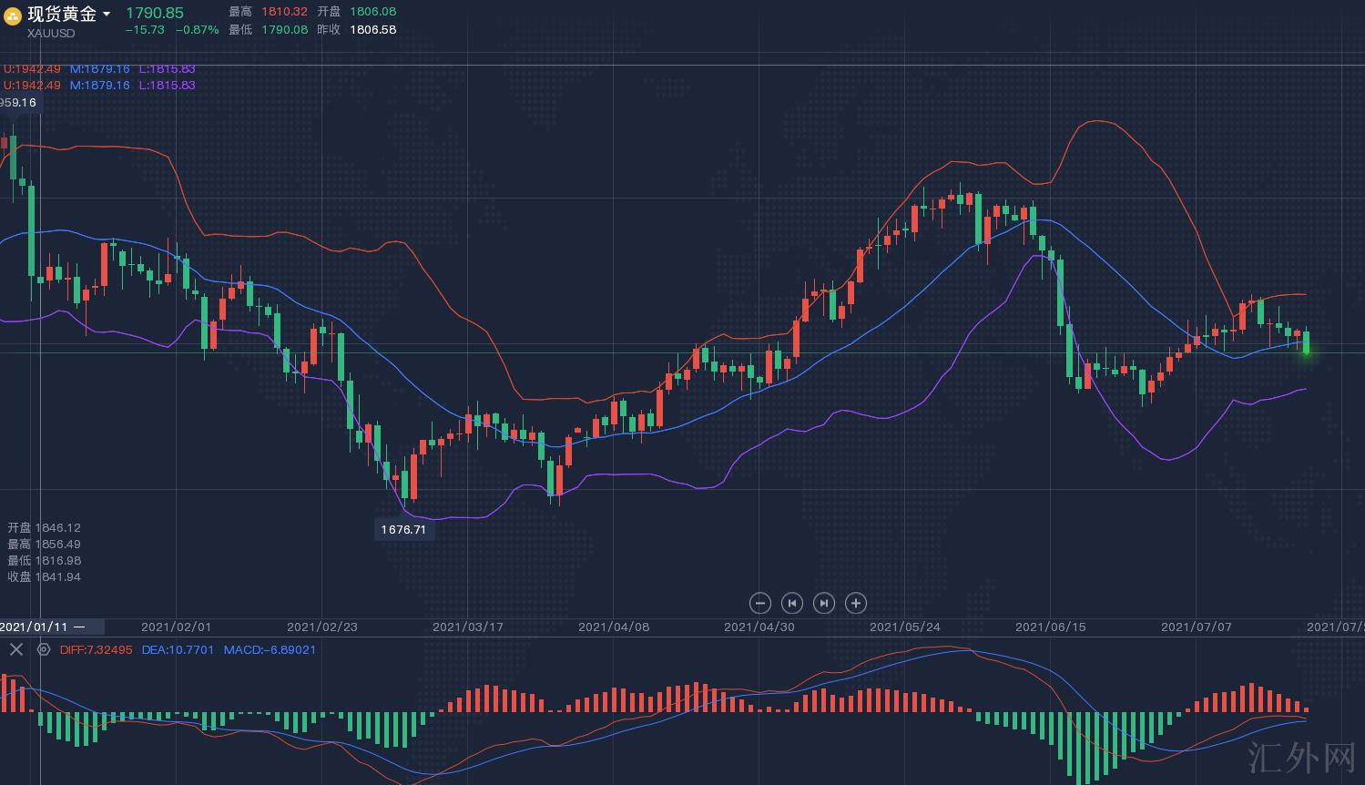
Task: Click the XAUUSD ticker code
Action: coord(51,33)
